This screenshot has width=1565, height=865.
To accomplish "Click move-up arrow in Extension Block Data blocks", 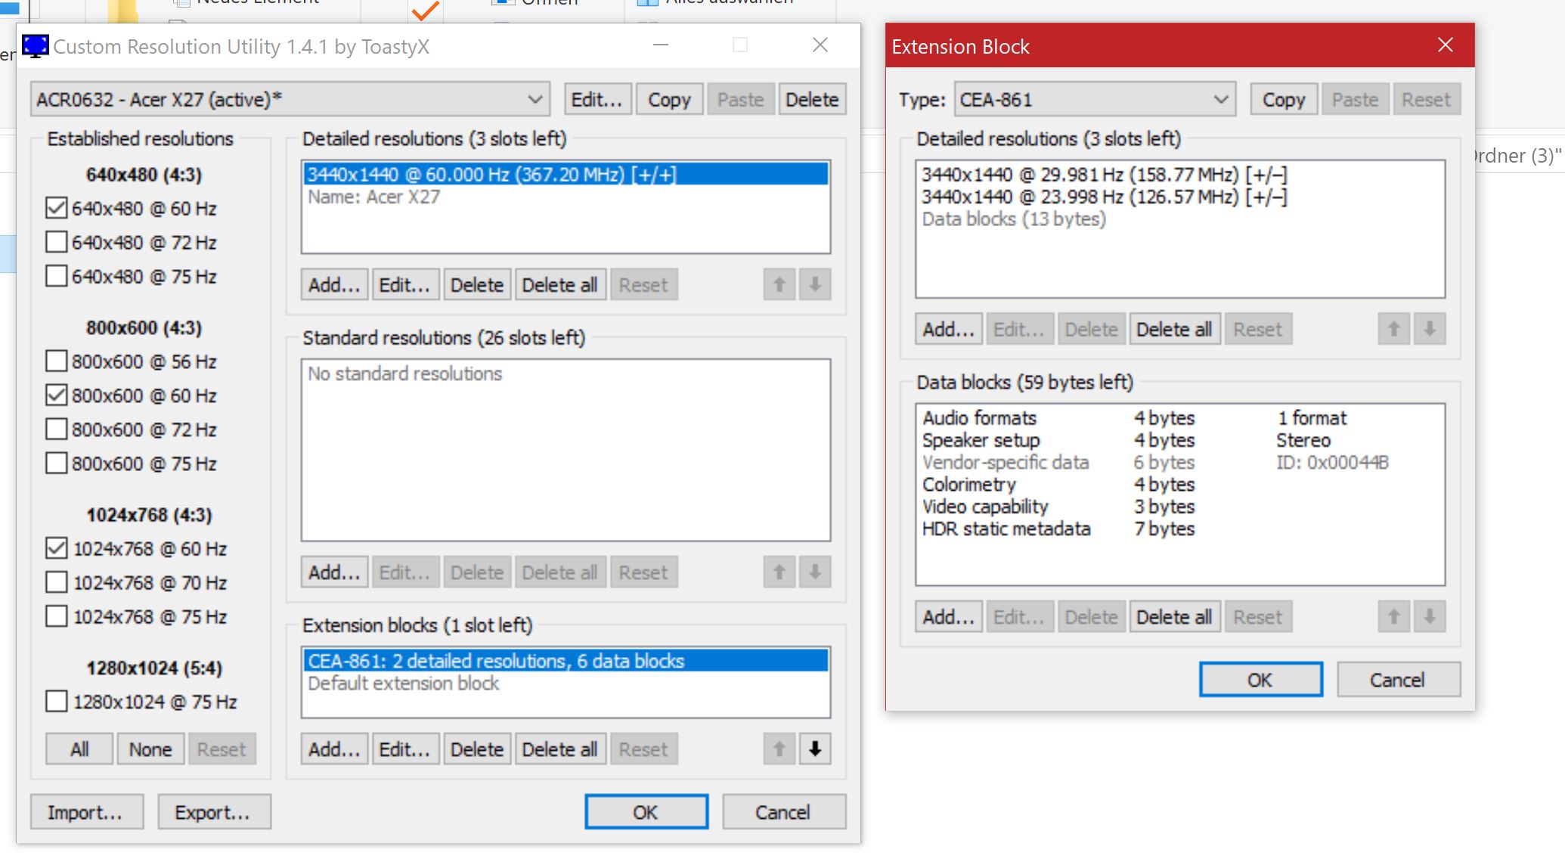I will (1393, 616).
